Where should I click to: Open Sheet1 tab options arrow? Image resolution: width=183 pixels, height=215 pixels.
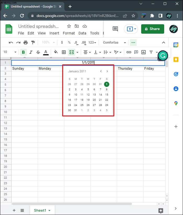tap(49, 211)
